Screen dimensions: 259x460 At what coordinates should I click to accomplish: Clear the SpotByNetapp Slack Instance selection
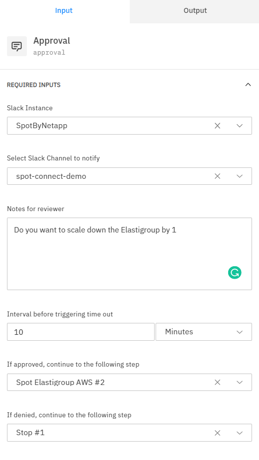click(217, 126)
